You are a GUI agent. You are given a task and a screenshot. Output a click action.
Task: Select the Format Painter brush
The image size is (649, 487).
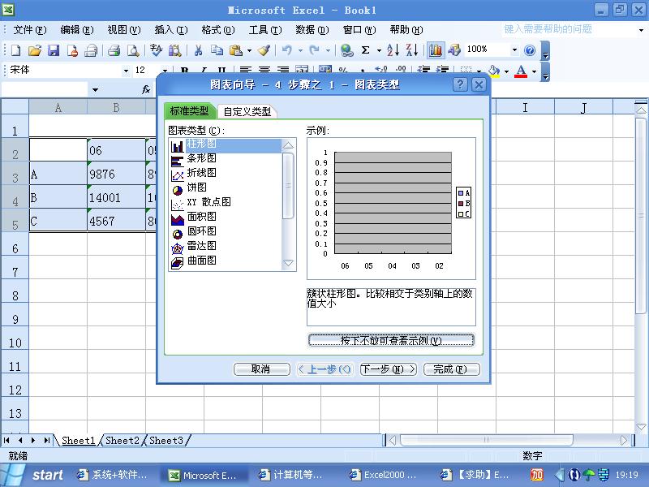point(264,50)
